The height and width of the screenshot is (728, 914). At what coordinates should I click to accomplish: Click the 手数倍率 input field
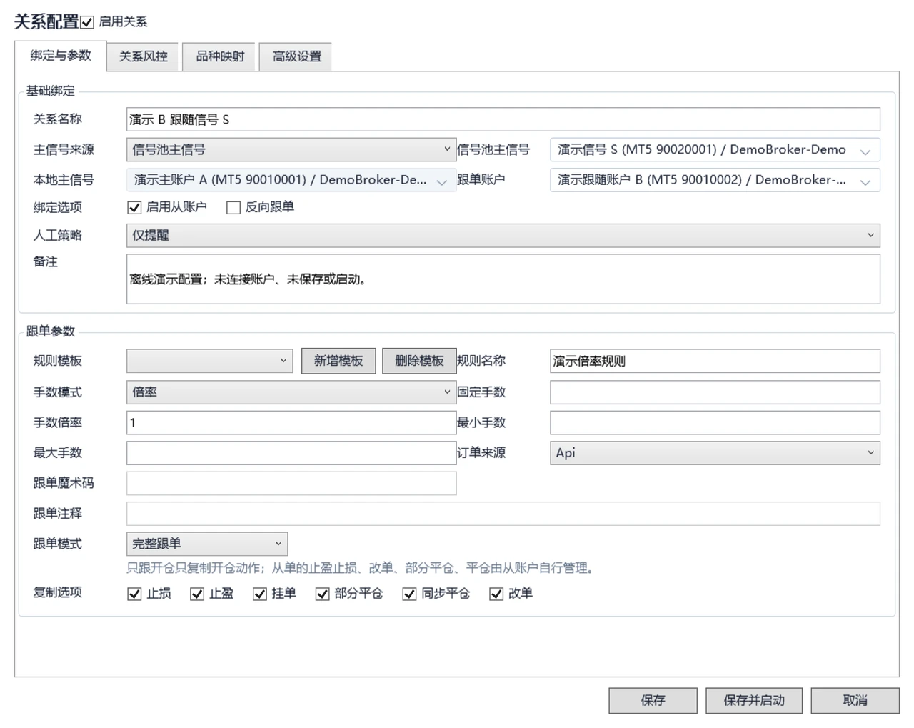[x=291, y=422]
